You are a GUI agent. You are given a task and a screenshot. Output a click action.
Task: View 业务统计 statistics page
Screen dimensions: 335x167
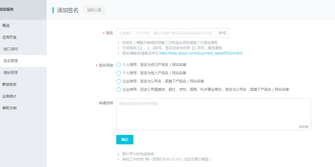point(9,96)
